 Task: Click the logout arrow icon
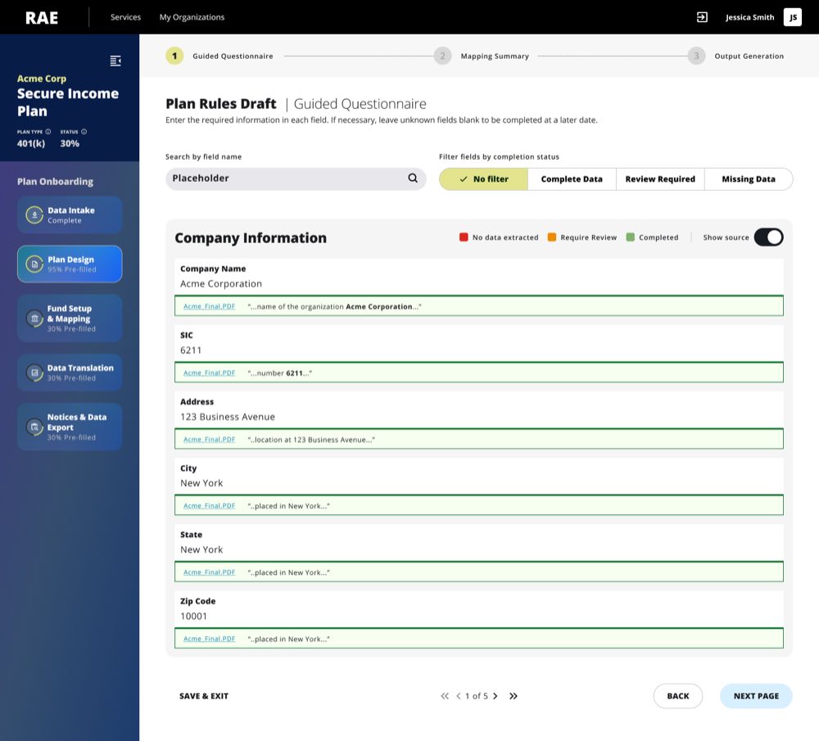click(702, 17)
